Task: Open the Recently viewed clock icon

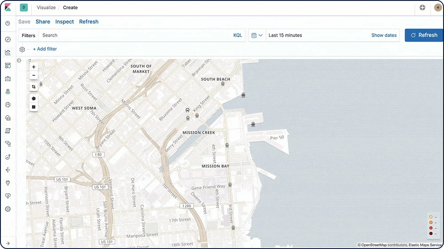Action: pos(8,23)
